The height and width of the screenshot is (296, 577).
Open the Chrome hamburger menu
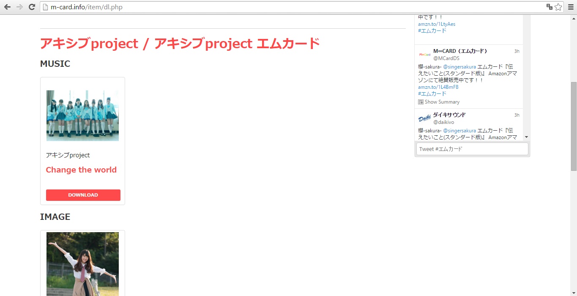[570, 7]
